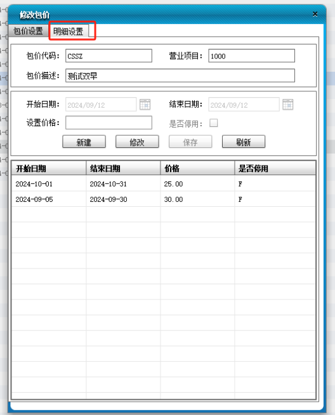Click the 设置价格 input box
Image resolution: width=335 pixels, height=415 pixels.
(x=108, y=123)
